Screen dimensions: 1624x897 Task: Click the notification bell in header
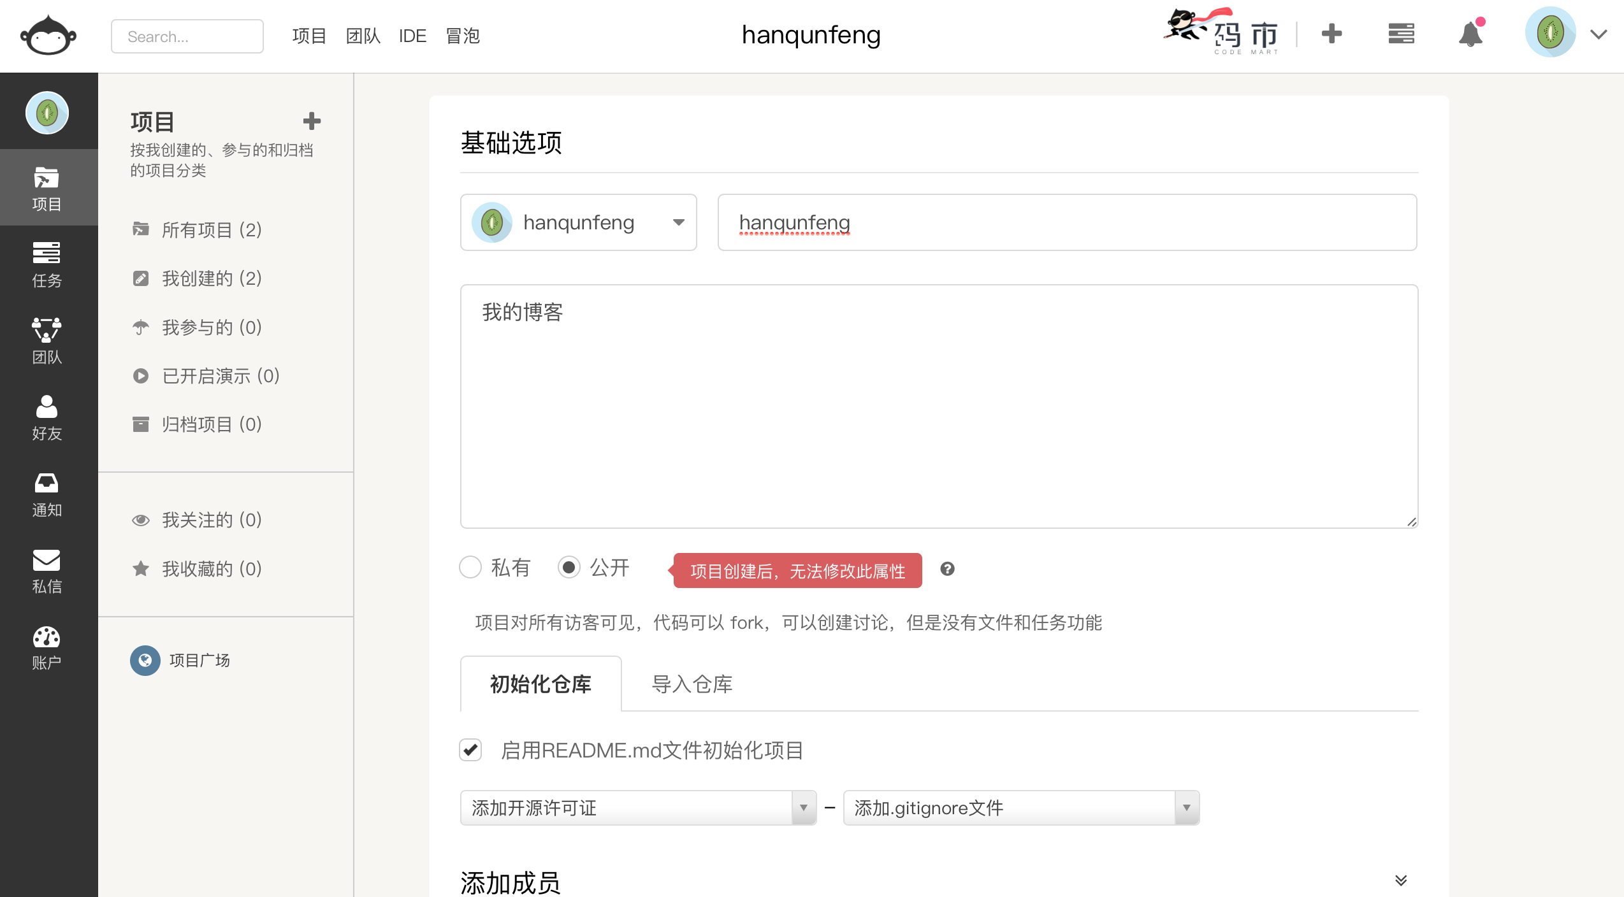1471,34
